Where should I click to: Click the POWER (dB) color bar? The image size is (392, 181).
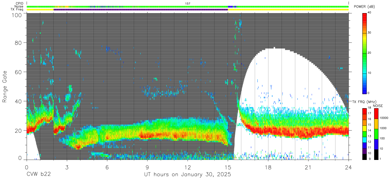365,53
